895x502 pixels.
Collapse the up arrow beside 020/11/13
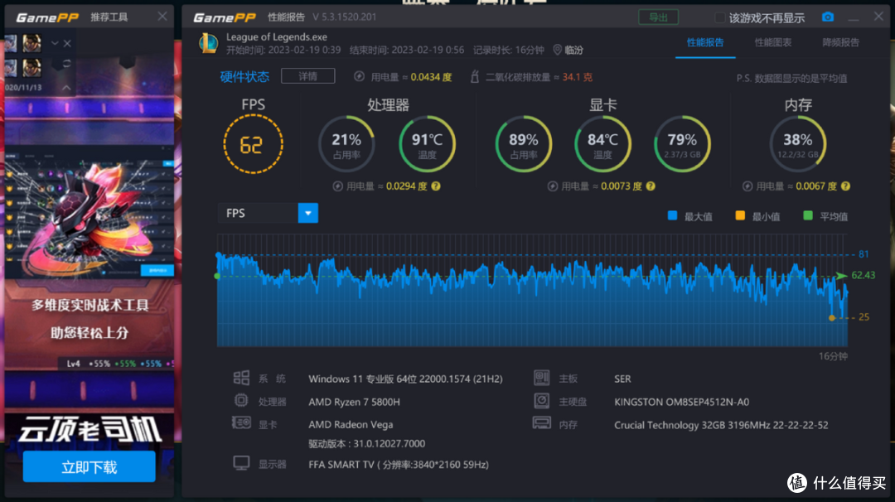pyautogui.click(x=66, y=87)
